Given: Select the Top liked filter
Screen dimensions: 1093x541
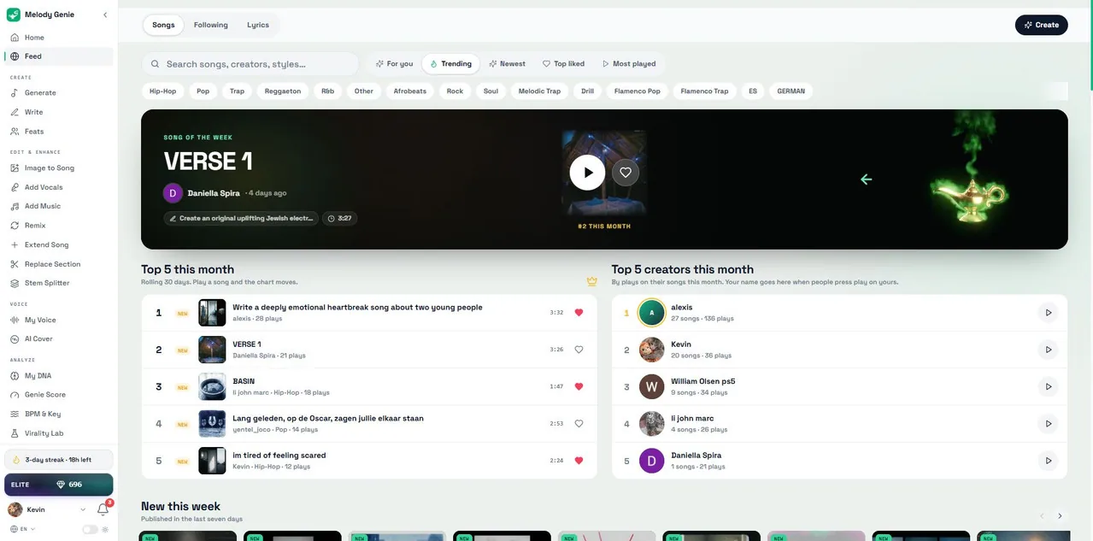Looking at the screenshot, I should tap(564, 64).
